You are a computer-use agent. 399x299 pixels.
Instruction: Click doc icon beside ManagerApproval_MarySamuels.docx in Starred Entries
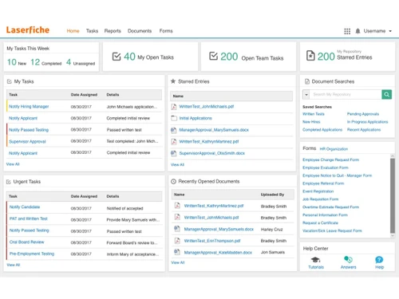coord(174,130)
